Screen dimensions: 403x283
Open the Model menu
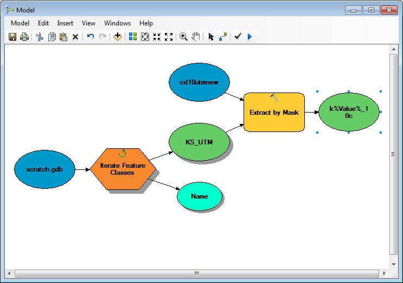pos(20,23)
